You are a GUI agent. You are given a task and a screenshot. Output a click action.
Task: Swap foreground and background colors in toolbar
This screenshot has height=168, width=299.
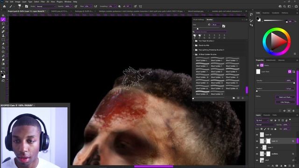[4, 72]
